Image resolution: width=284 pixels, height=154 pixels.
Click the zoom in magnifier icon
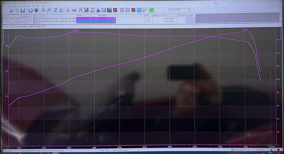pos(43,10)
